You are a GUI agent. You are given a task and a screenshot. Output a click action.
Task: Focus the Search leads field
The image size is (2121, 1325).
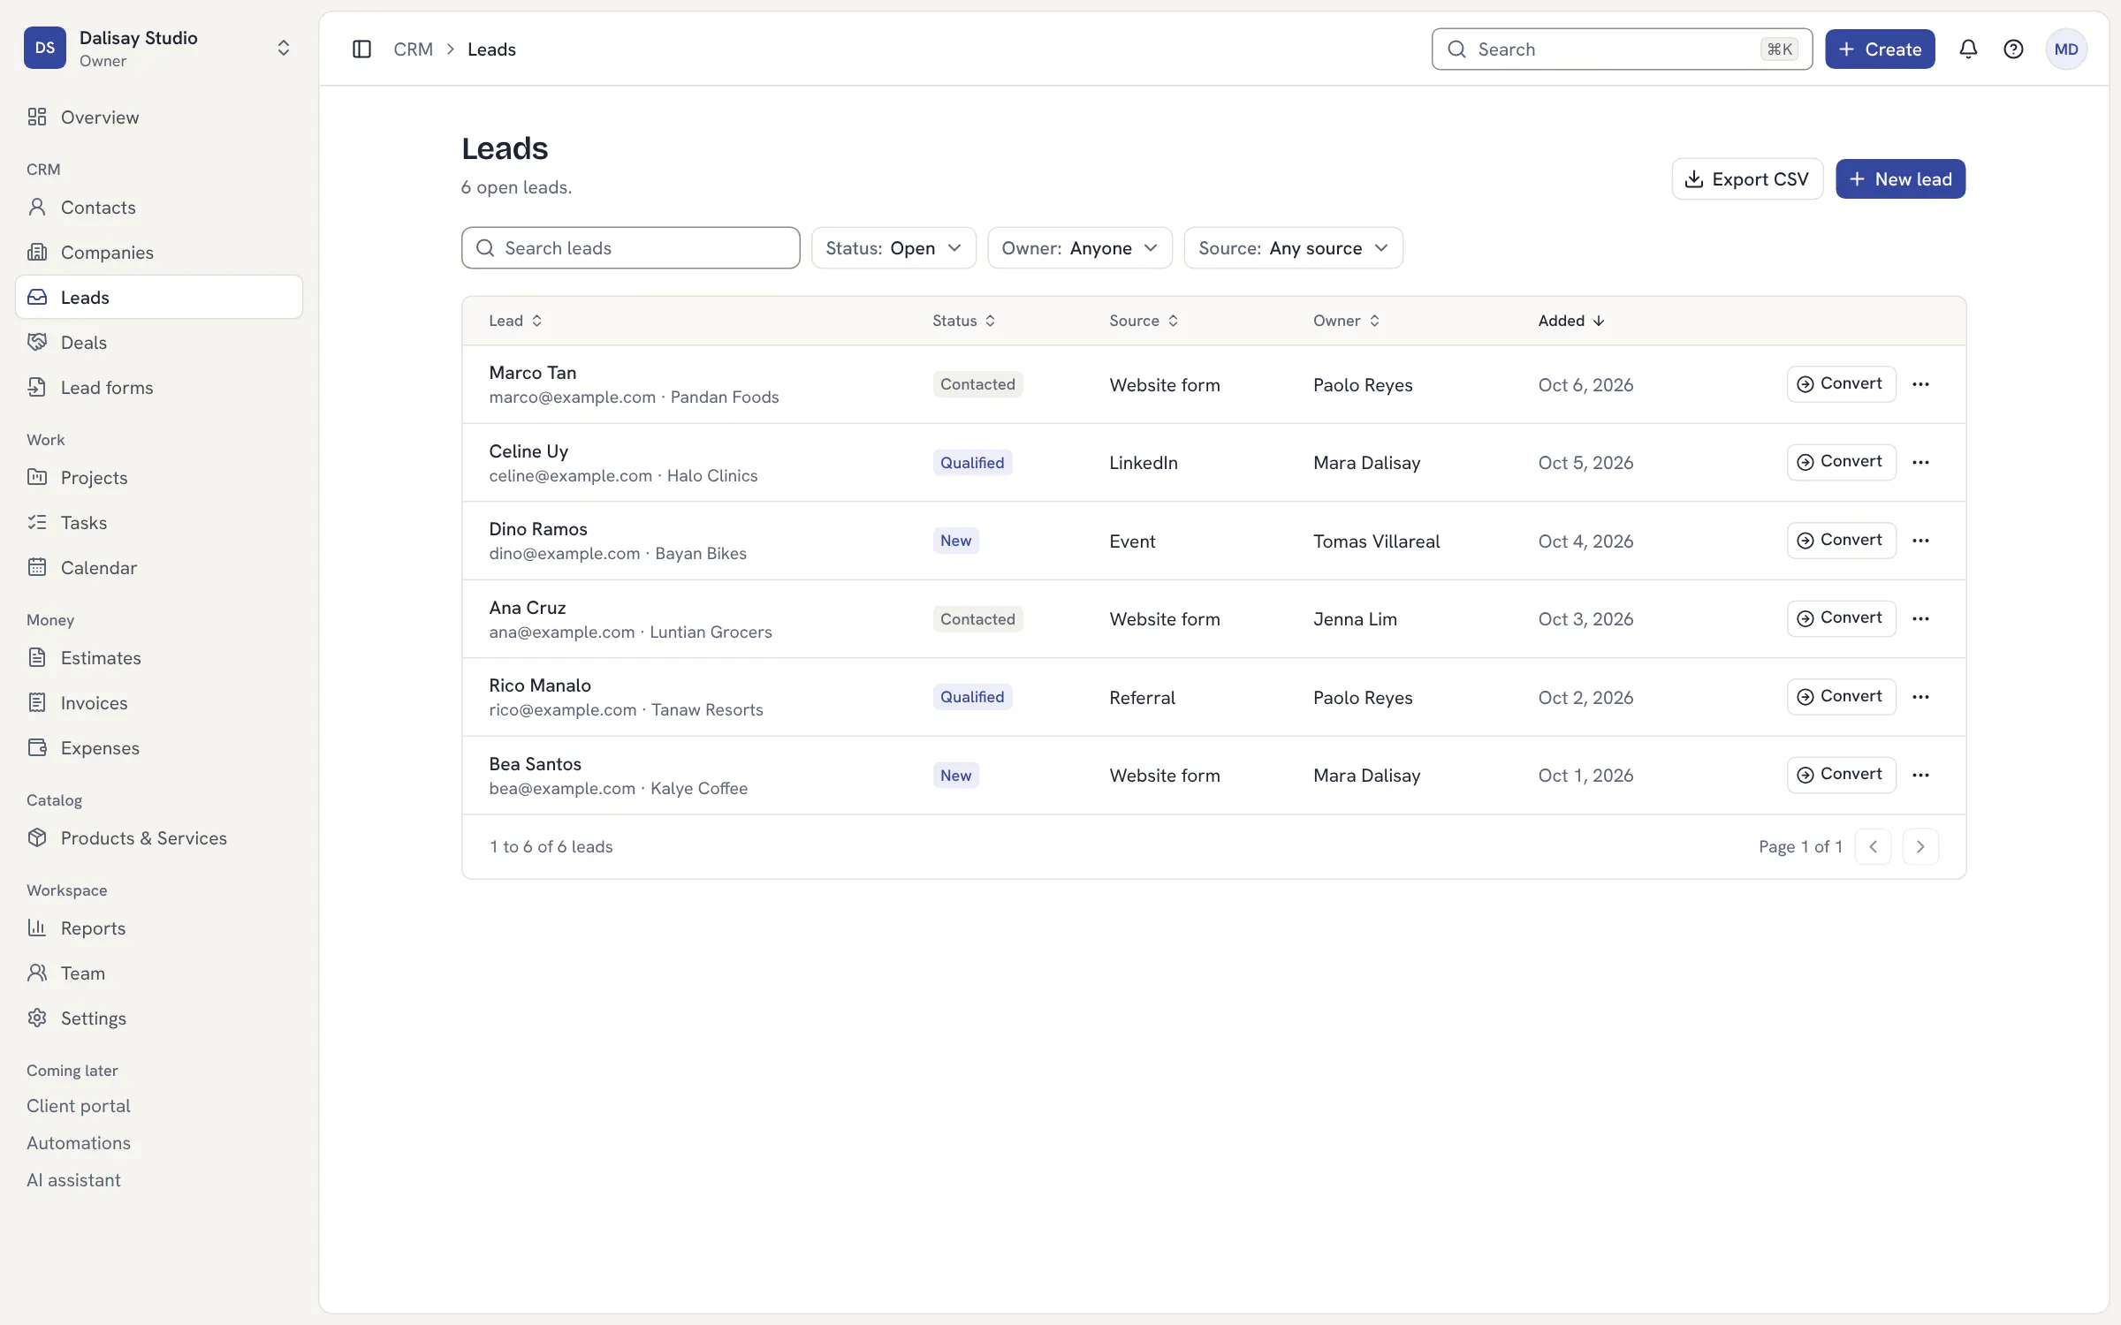click(630, 248)
